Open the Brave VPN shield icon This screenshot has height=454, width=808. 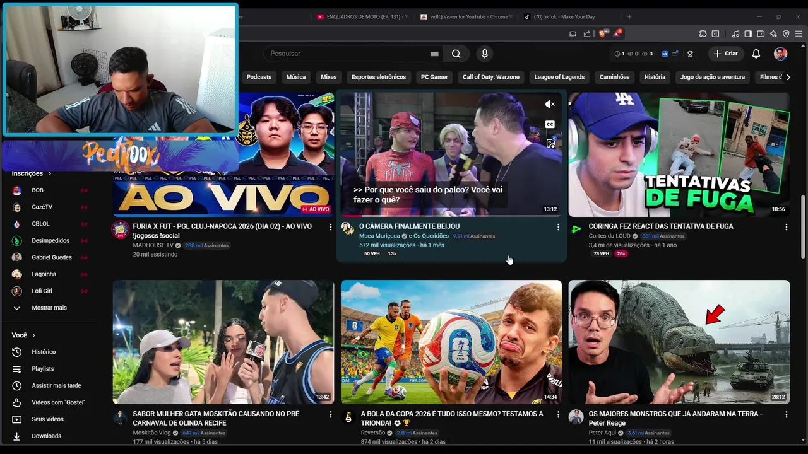786,33
